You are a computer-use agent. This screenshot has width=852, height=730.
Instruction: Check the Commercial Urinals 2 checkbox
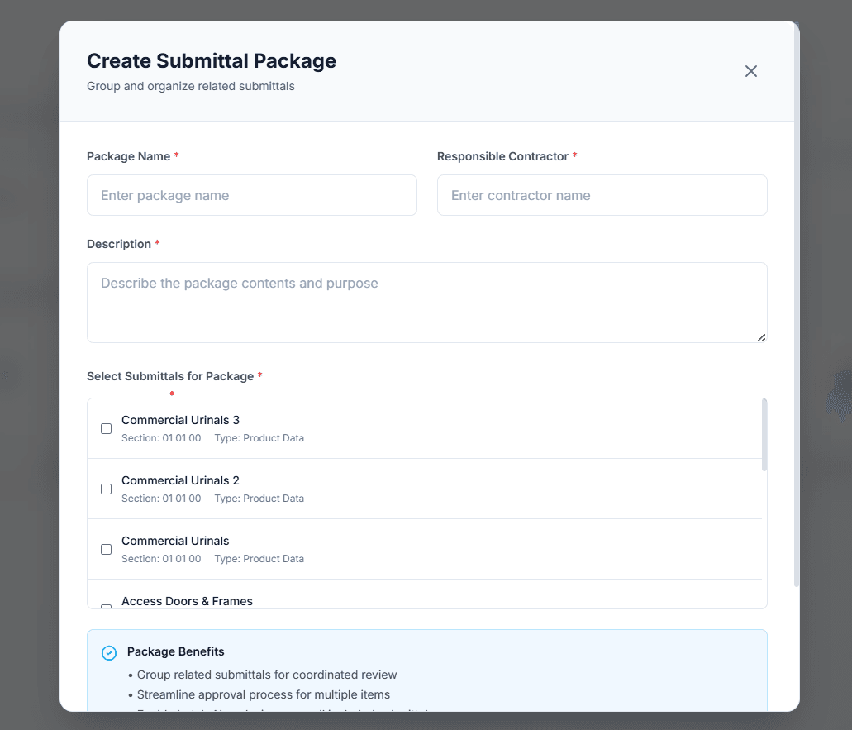click(106, 489)
